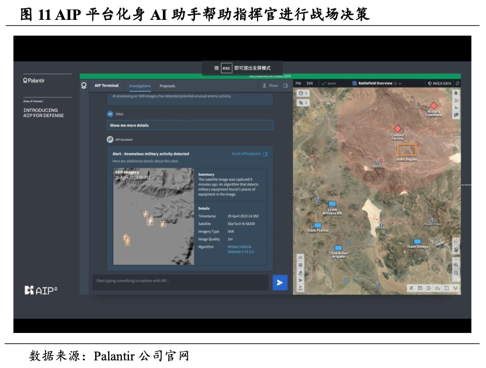
Task: Open the time clock icon in bottom toolbar
Action: tap(429, 288)
